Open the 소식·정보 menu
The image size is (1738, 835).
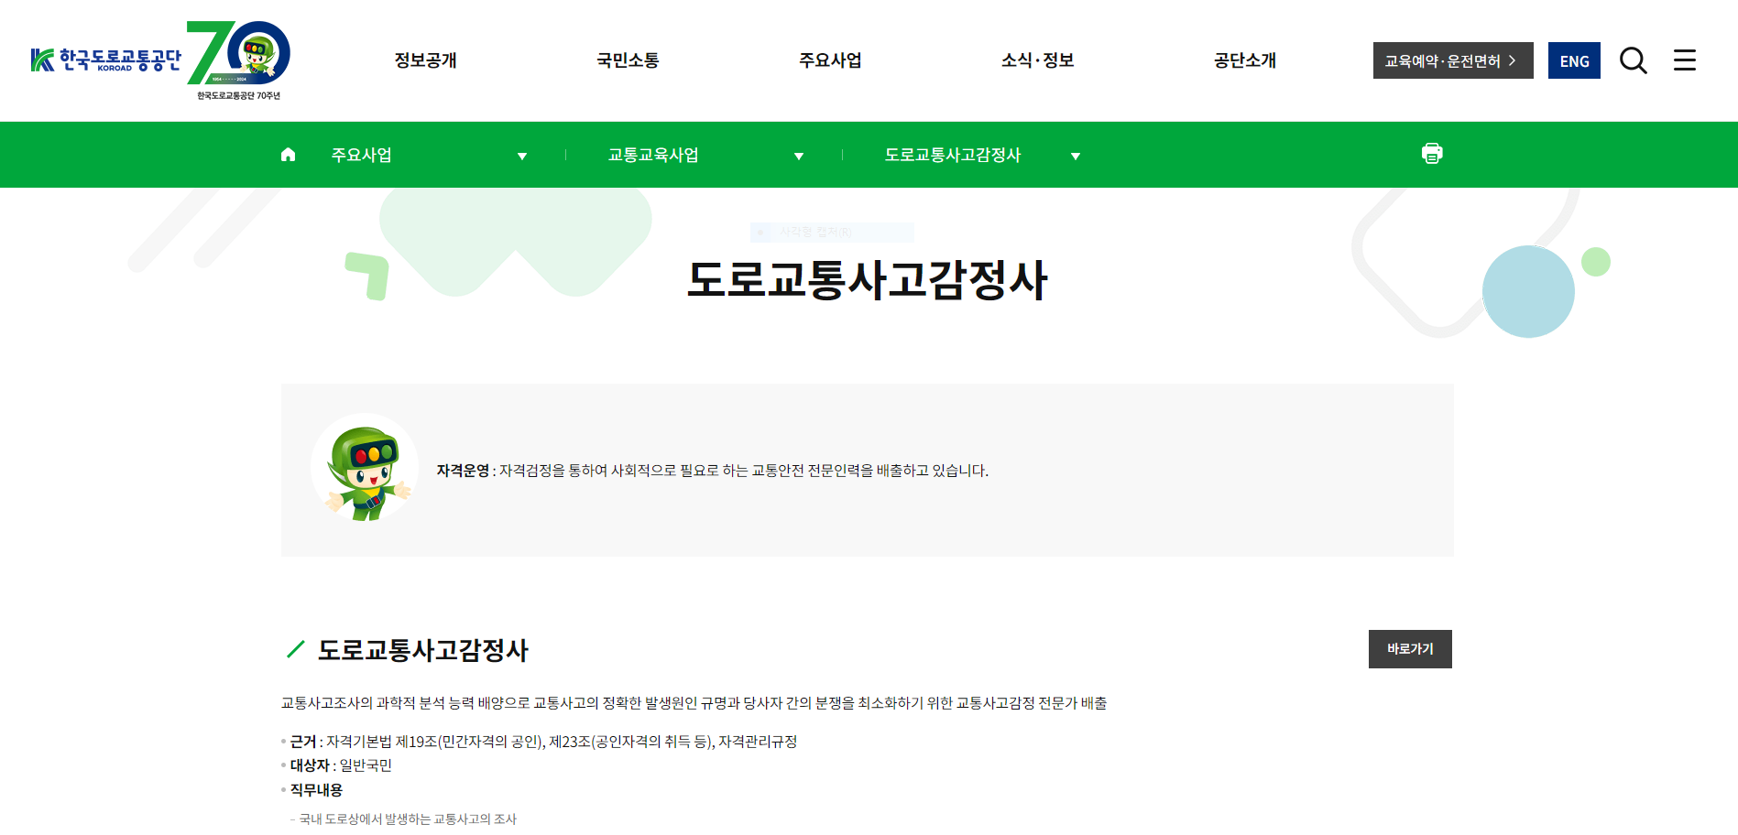[x=1036, y=60]
